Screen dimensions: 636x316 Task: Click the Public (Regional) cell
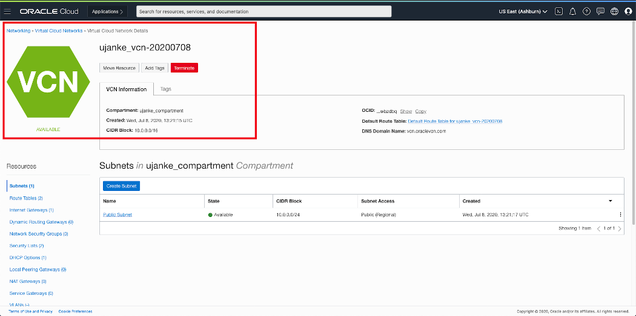coord(379,215)
